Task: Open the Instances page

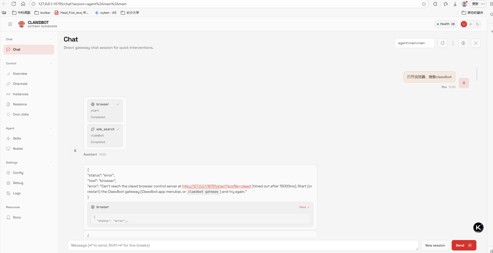Action: [29, 94]
